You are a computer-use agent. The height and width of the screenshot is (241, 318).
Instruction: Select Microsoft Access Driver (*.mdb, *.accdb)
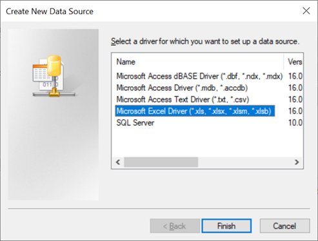click(x=182, y=88)
